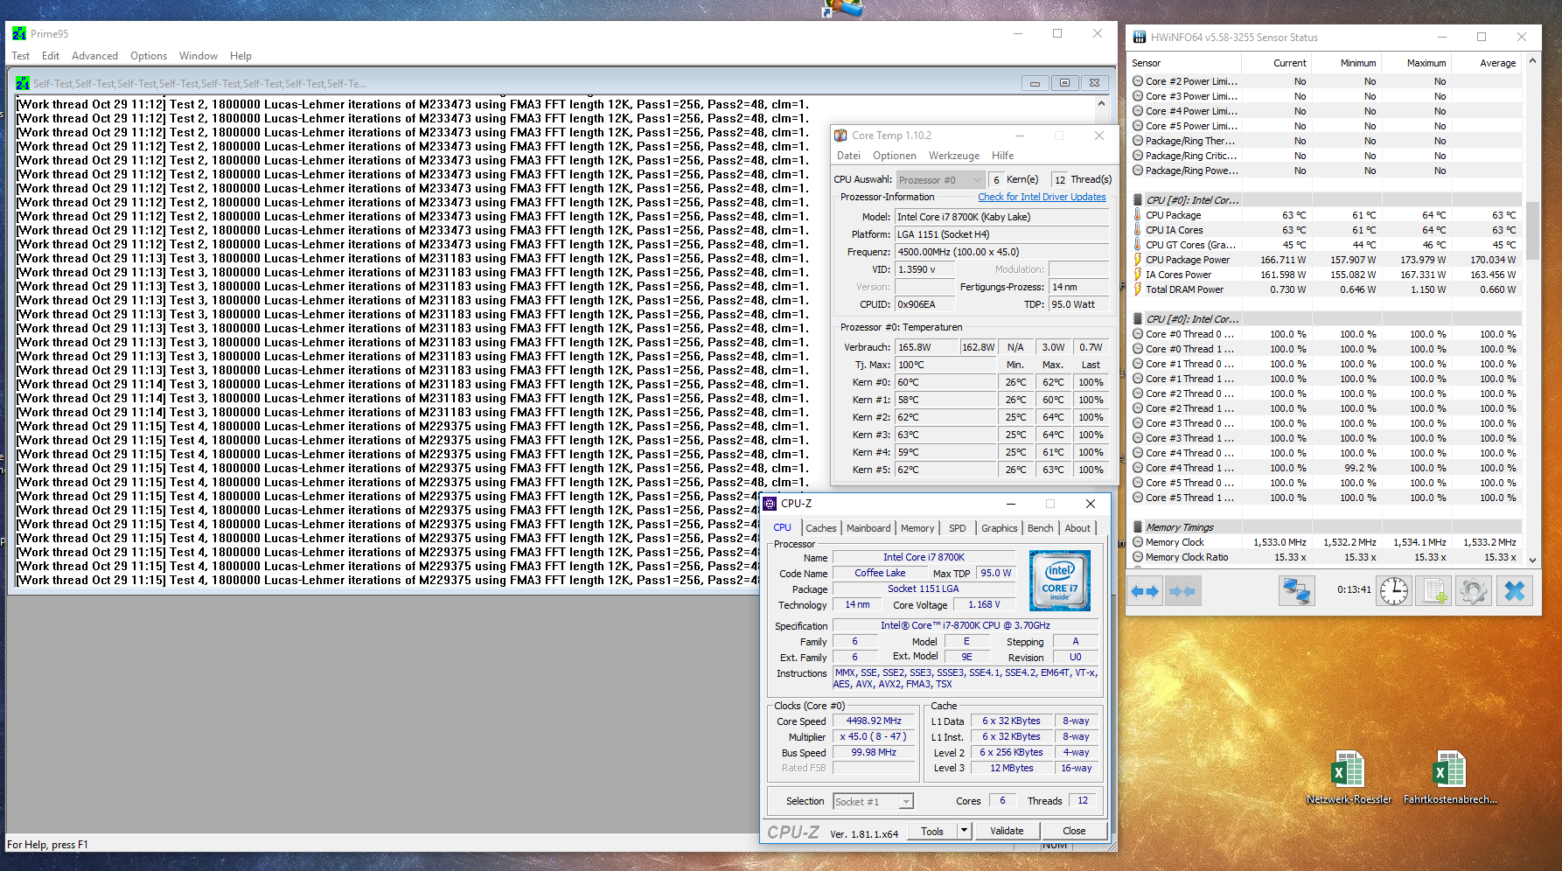Open the Optionen menu in Core Temp
This screenshot has height=871, width=1562.
[895, 156]
